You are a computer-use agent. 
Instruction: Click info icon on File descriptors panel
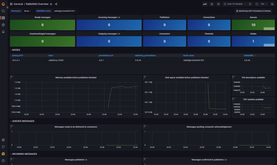click(x=233, y=77)
